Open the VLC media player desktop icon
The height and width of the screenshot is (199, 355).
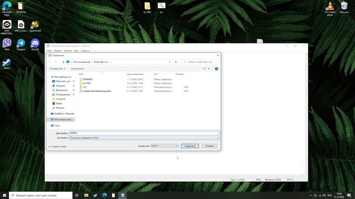pos(330,9)
